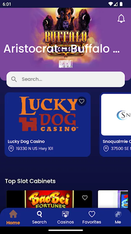This screenshot has width=131, height=234.
Task: Open the Casinos tab
Action: (x=65, y=217)
